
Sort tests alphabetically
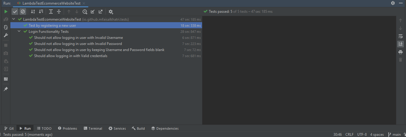[33, 12]
